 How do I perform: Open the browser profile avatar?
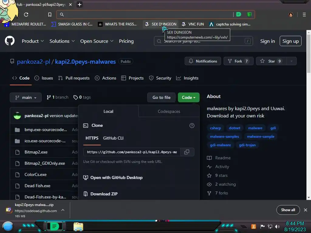pos(291,15)
